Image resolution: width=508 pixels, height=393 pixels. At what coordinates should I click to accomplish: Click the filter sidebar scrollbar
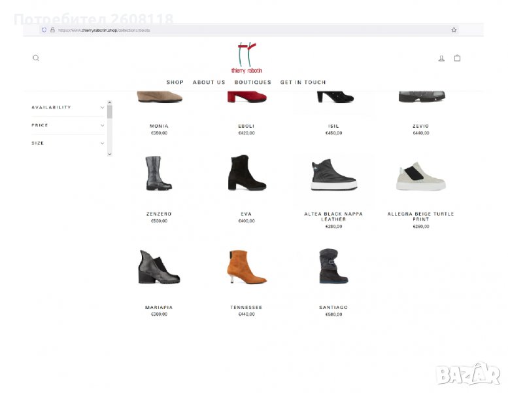[109, 113]
